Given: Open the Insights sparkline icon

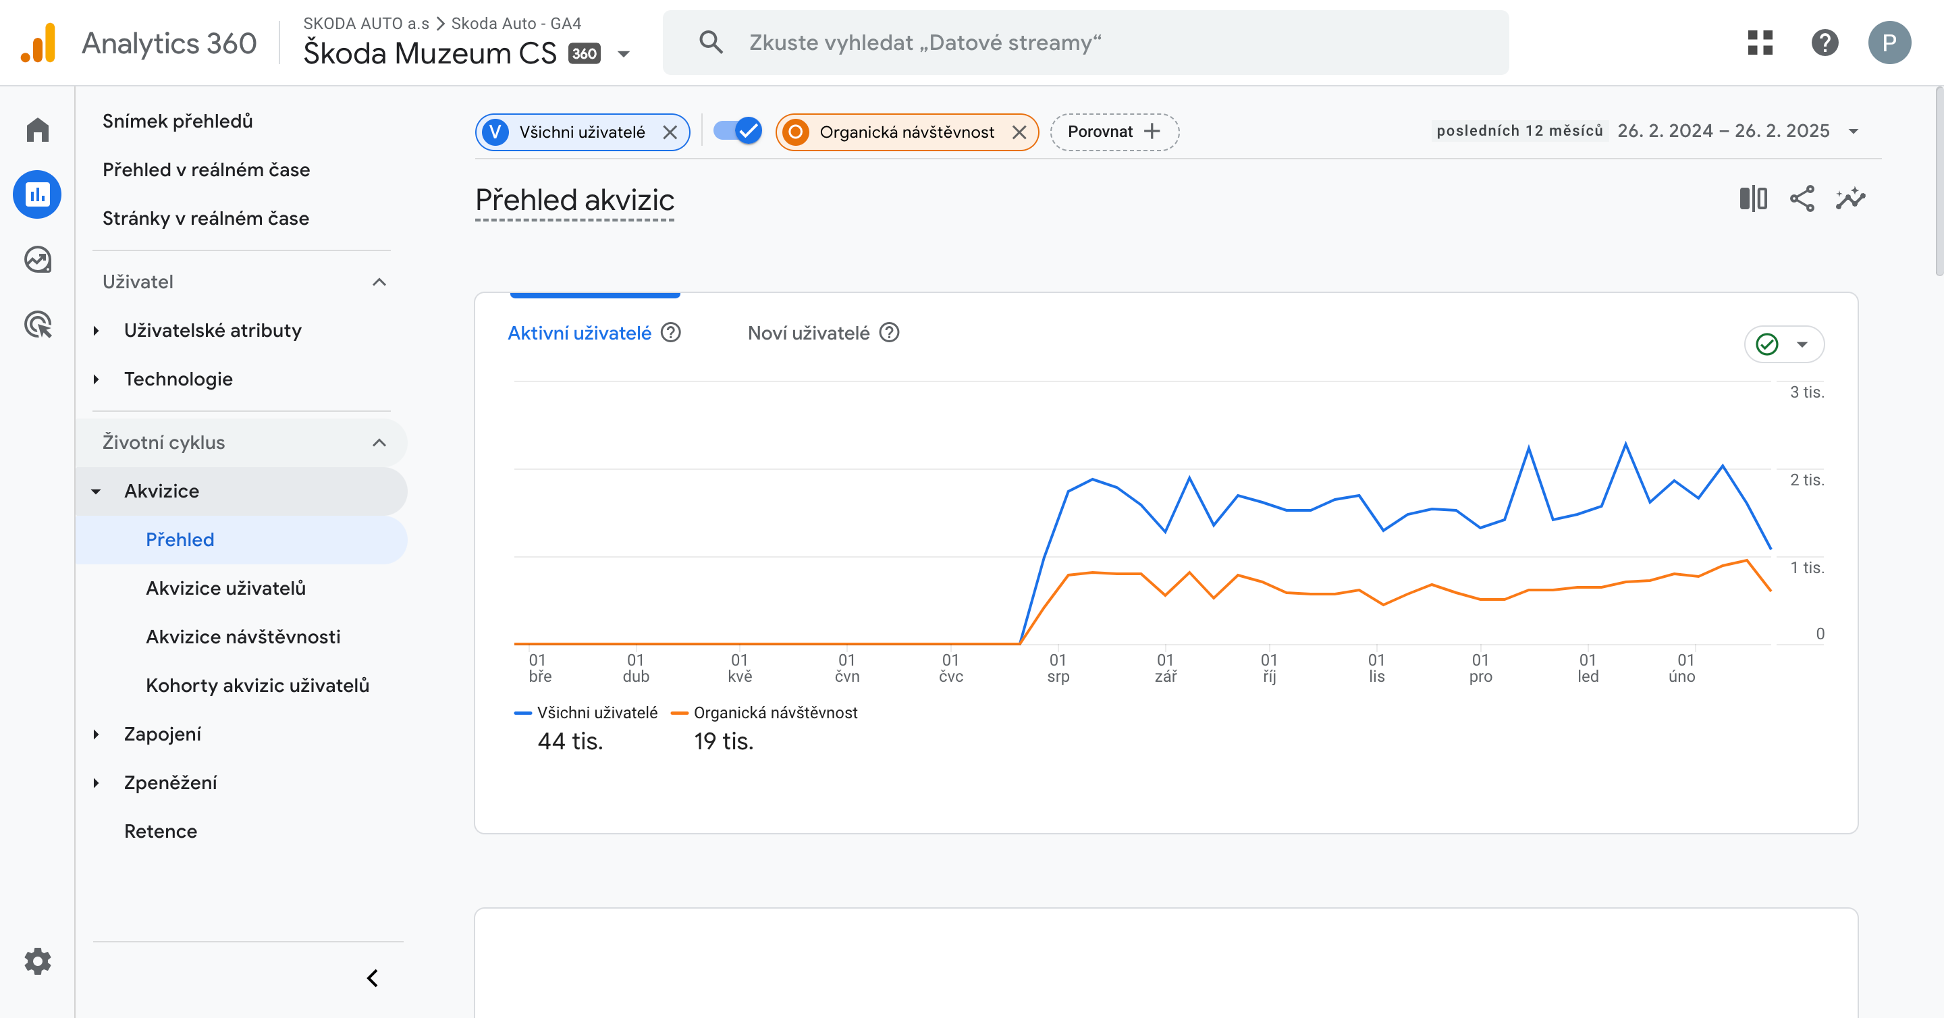Looking at the screenshot, I should tap(1850, 199).
